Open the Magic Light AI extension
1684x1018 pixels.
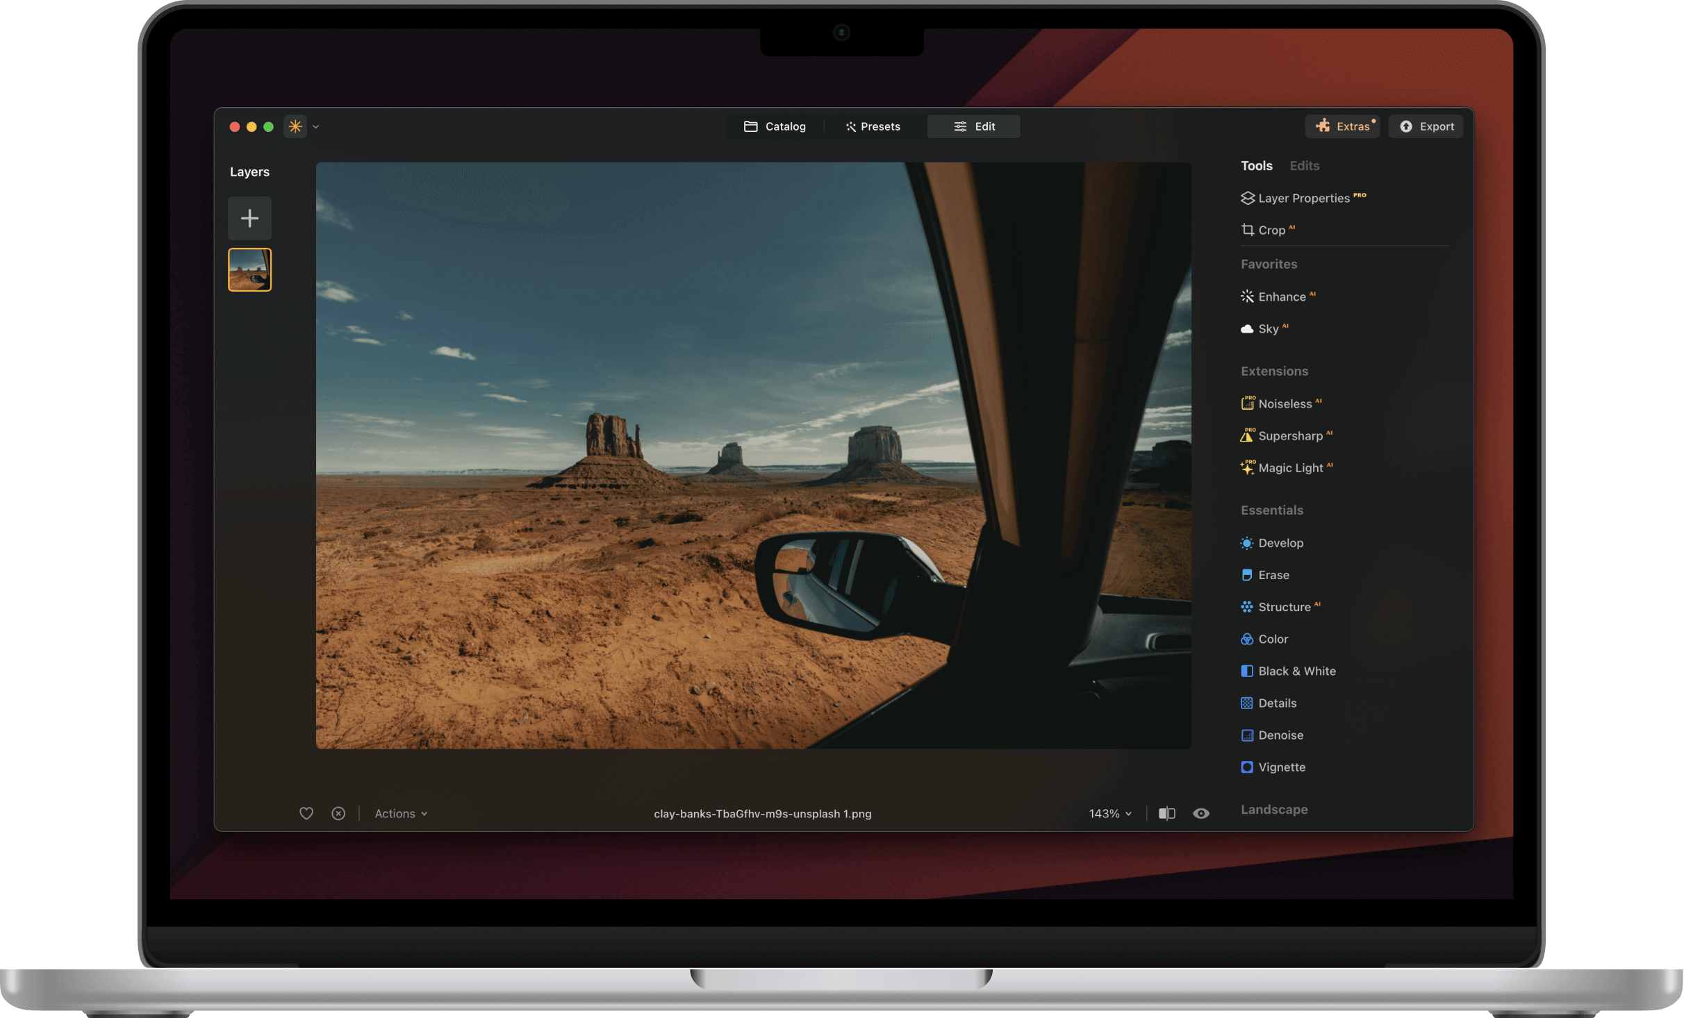click(x=1291, y=468)
